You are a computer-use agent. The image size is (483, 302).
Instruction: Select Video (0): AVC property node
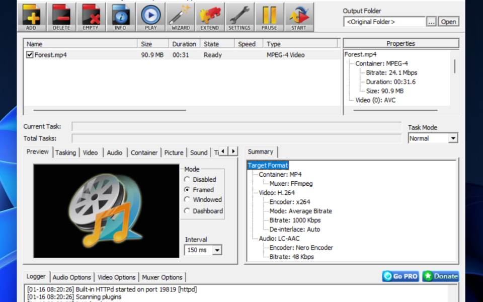tap(375, 100)
